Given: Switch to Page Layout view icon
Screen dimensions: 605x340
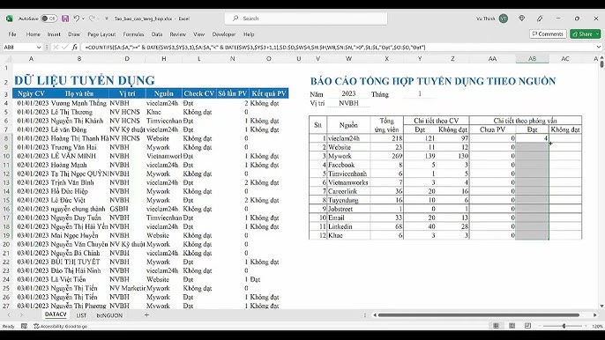Looking at the screenshot, I should (x=512, y=326).
